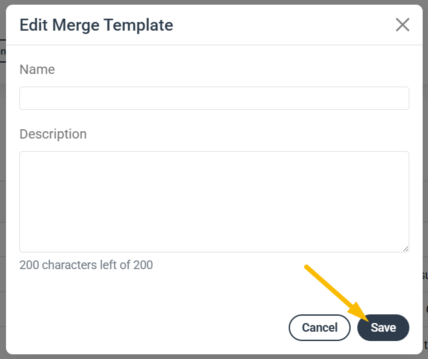
Task: Cancel editing the merge template
Action: (319, 327)
